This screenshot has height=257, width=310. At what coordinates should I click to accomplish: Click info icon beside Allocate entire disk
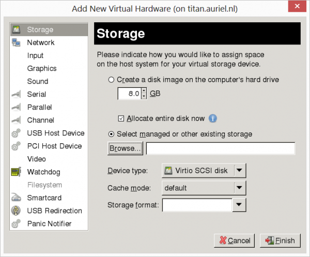point(212,118)
